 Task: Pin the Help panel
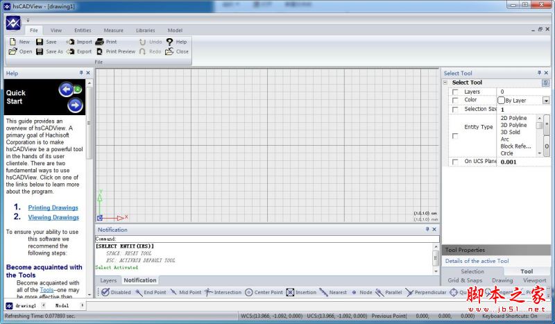point(81,73)
